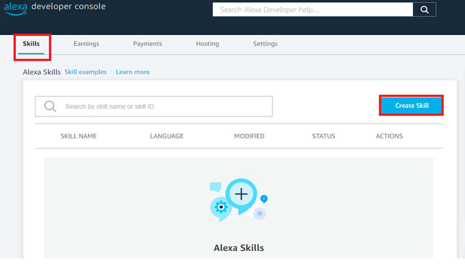Follow the Learn more link
This screenshot has width=465, height=267.
(132, 72)
